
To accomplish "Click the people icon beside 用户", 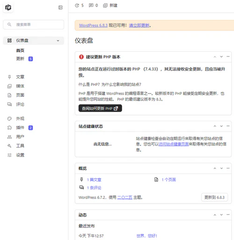I will point(9,137).
